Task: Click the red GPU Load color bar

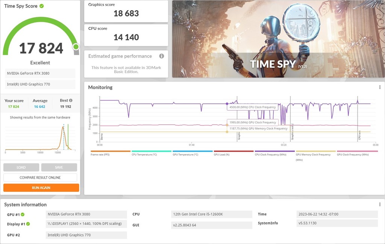Action: pyautogui.click(x=233, y=151)
